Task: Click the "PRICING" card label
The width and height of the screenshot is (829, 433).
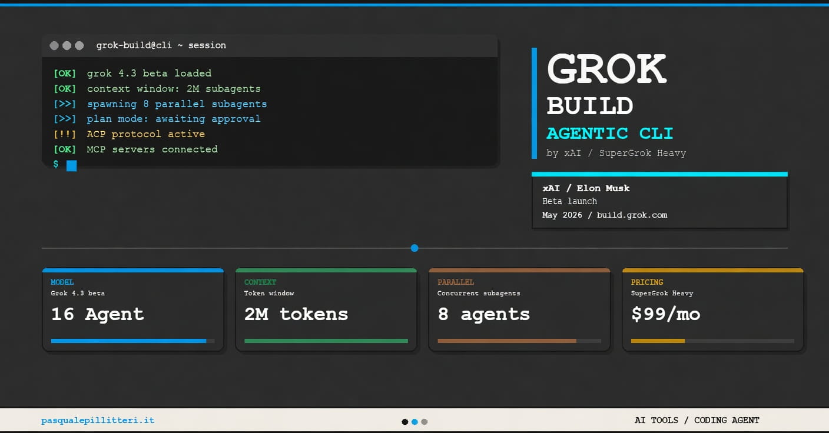Action: (x=647, y=282)
